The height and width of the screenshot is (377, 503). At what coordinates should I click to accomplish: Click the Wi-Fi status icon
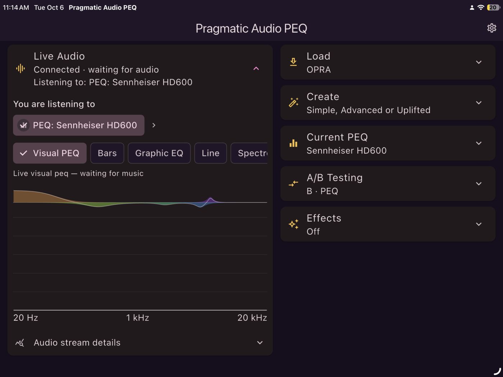click(480, 7)
